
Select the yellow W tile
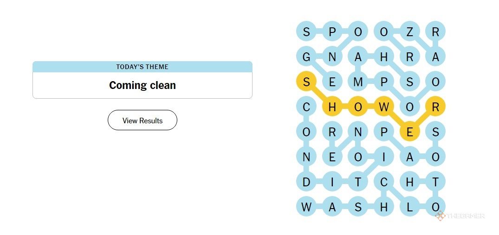click(384, 108)
